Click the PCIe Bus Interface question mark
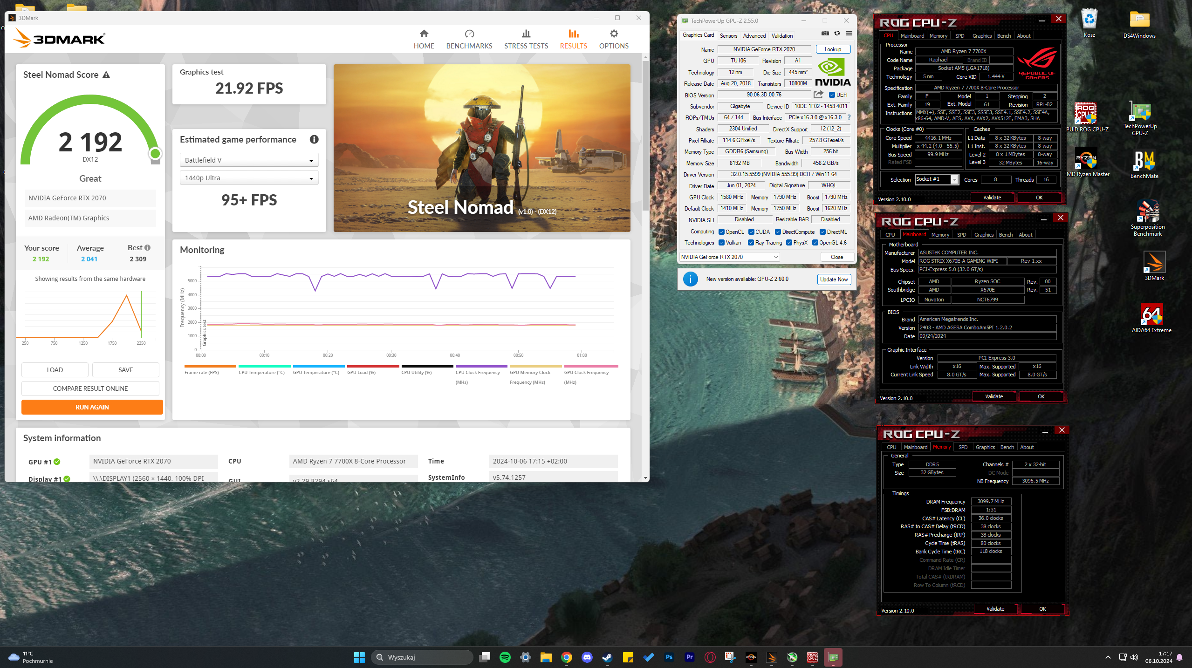 (849, 117)
